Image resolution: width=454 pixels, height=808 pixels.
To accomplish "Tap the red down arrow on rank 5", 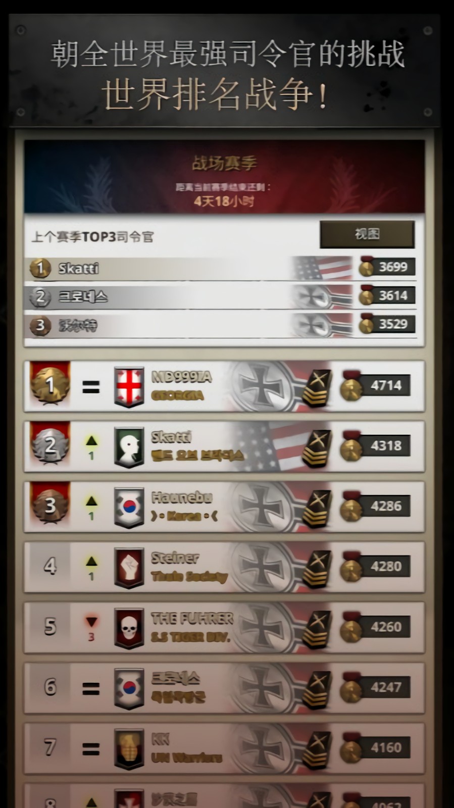I will [91, 622].
